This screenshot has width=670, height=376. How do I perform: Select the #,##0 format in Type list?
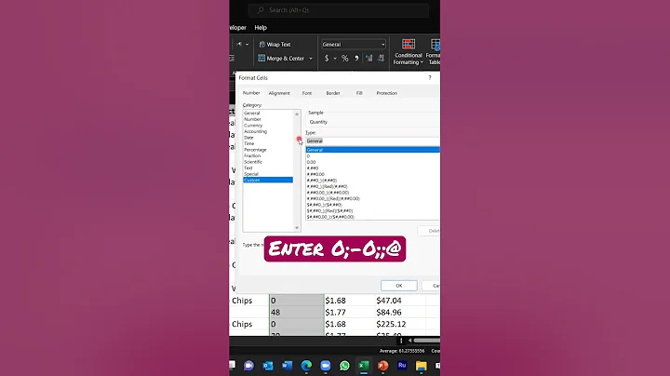point(372,168)
